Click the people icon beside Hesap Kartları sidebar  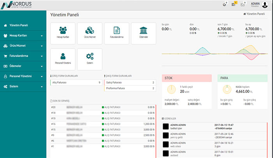(5, 36)
